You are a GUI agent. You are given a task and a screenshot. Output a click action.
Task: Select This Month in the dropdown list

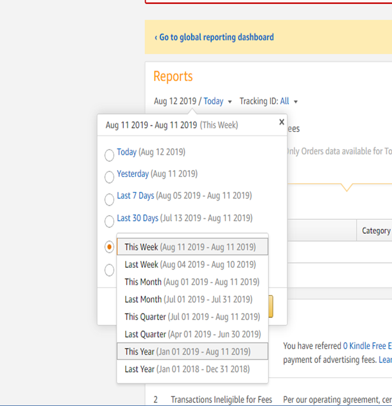coord(192,282)
